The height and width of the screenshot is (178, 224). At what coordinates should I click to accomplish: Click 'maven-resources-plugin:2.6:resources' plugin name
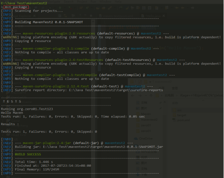pos(59,34)
